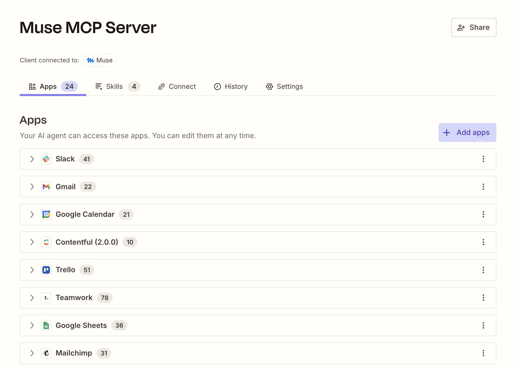
Task: Open the three-dot menu for Google Calendar
Action: pyautogui.click(x=483, y=214)
